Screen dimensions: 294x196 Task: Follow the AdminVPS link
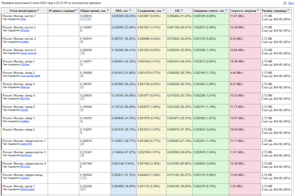pyautogui.click(x=26, y=144)
